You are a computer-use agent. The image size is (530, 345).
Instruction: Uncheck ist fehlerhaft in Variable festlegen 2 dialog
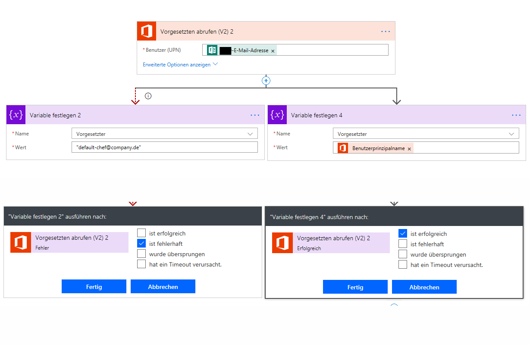[x=142, y=243]
